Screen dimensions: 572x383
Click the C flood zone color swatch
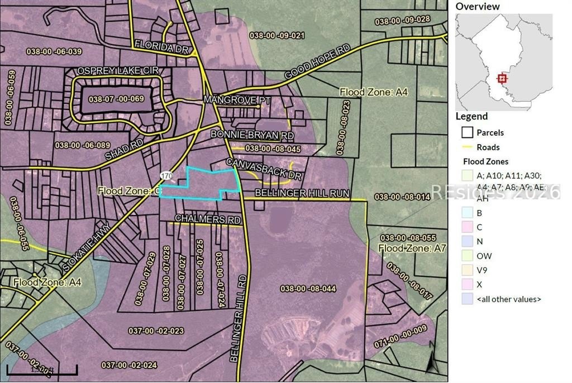tap(468, 227)
